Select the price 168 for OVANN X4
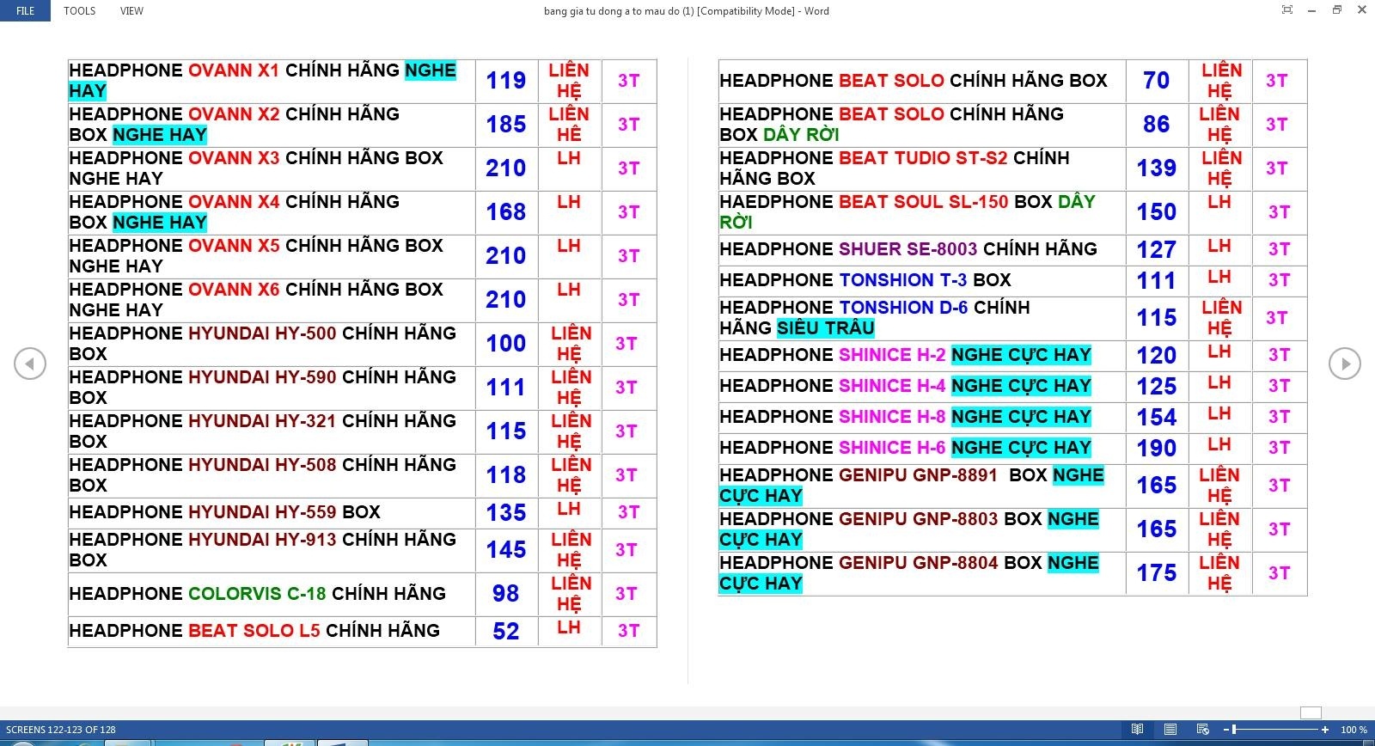The image size is (1375, 746). [506, 212]
